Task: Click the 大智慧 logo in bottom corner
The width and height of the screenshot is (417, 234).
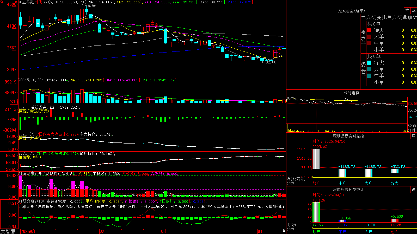Action: (8, 231)
